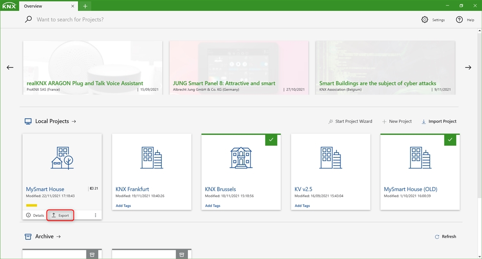
Task: Click the Import Project download icon
Action: click(423, 121)
